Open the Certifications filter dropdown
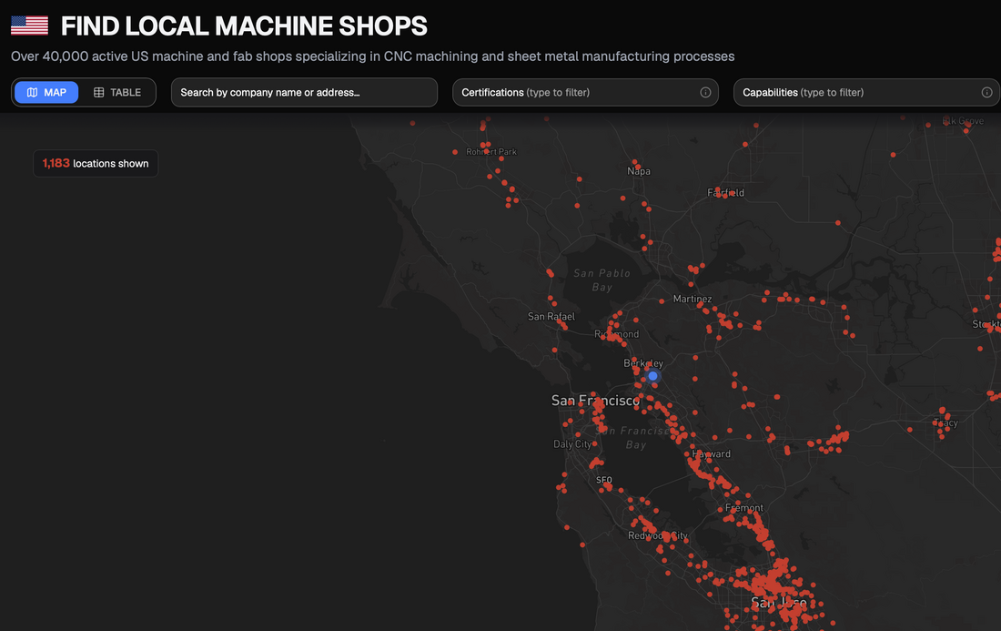Screen dimensions: 1001x631 pyautogui.click(x=585, y=93)
